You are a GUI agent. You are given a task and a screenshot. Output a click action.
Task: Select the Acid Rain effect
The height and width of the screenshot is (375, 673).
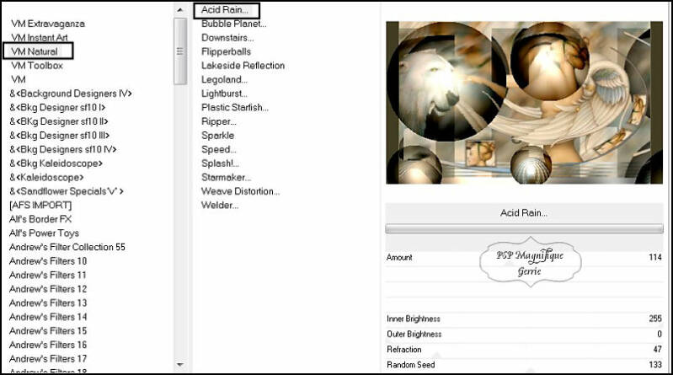pyautogui.click(x=227, y=10)
